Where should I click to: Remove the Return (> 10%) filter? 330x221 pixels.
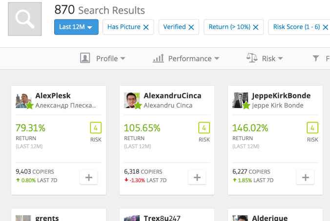[255, 27]
